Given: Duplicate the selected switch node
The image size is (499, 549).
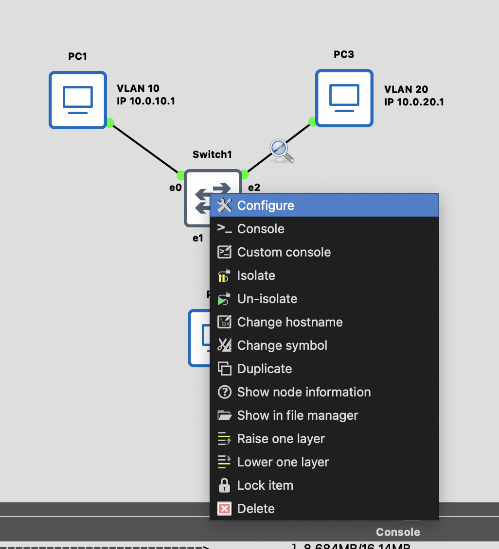Looking at the screenshot, I should pyautogui.click(x=265, y=369).
